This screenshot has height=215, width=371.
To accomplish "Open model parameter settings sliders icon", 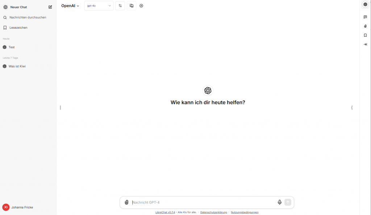I will 120,6.
